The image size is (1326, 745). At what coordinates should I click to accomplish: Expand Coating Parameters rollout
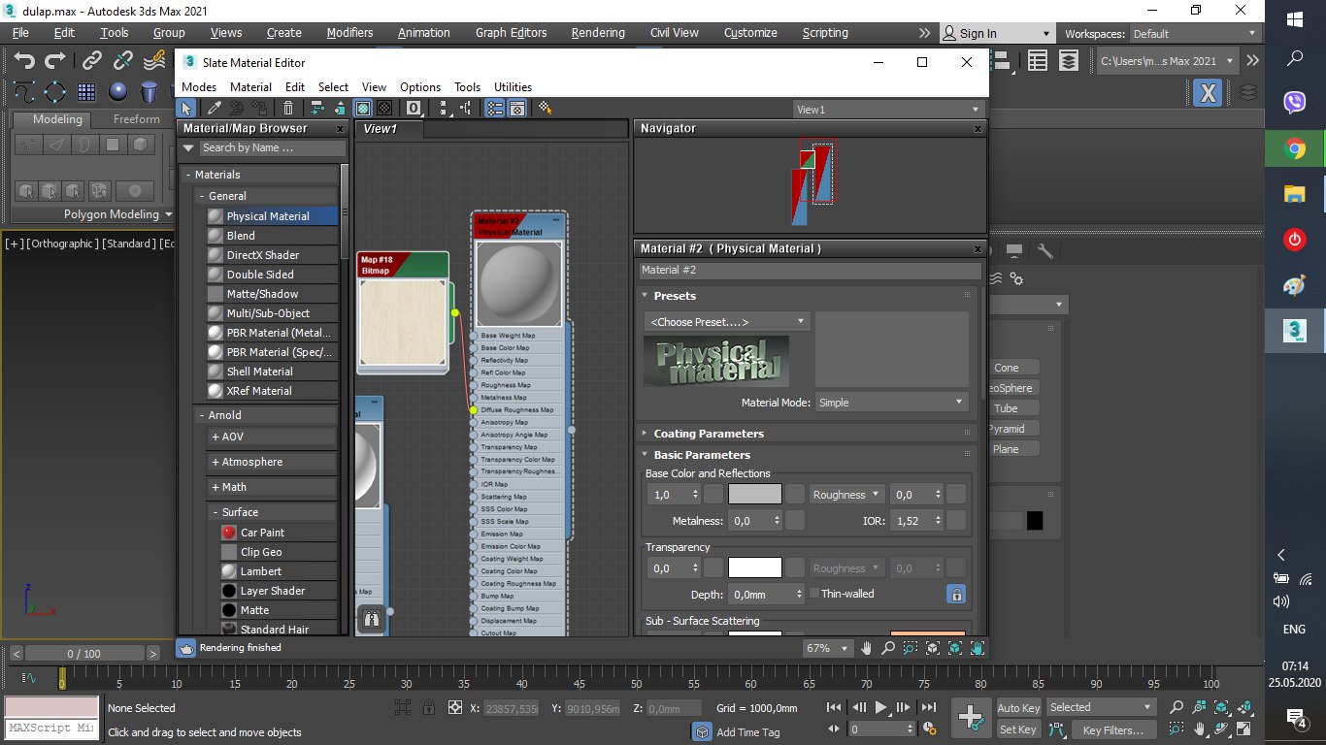808,434
